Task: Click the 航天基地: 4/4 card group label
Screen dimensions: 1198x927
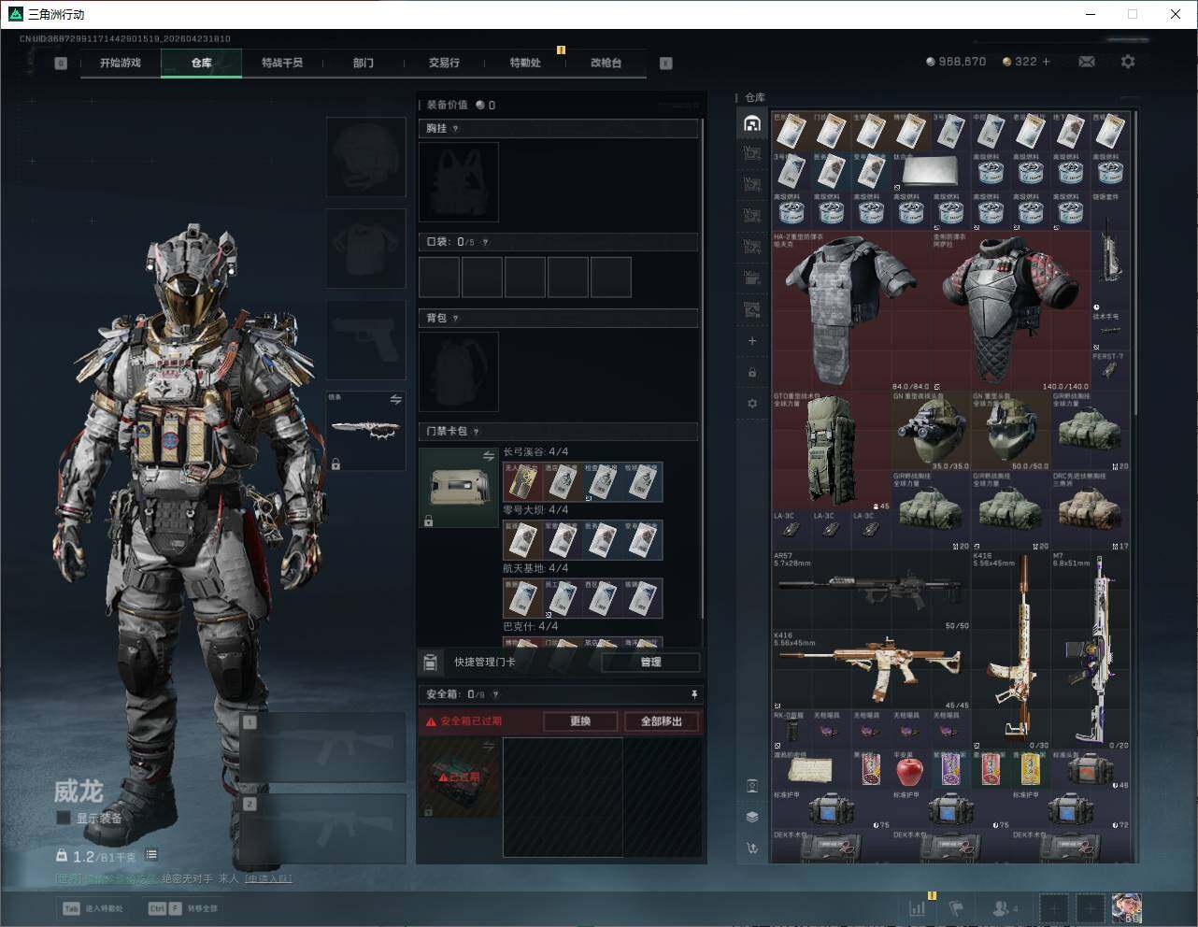Action: pyautogui.click(x=535, y=568)
